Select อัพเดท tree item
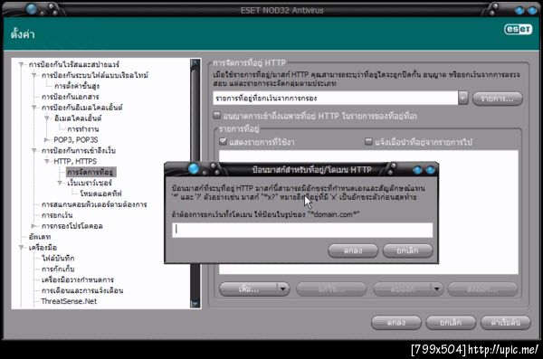Image resolution: width=543 pixels, height=359 pixels. click(x=40, y=237)
